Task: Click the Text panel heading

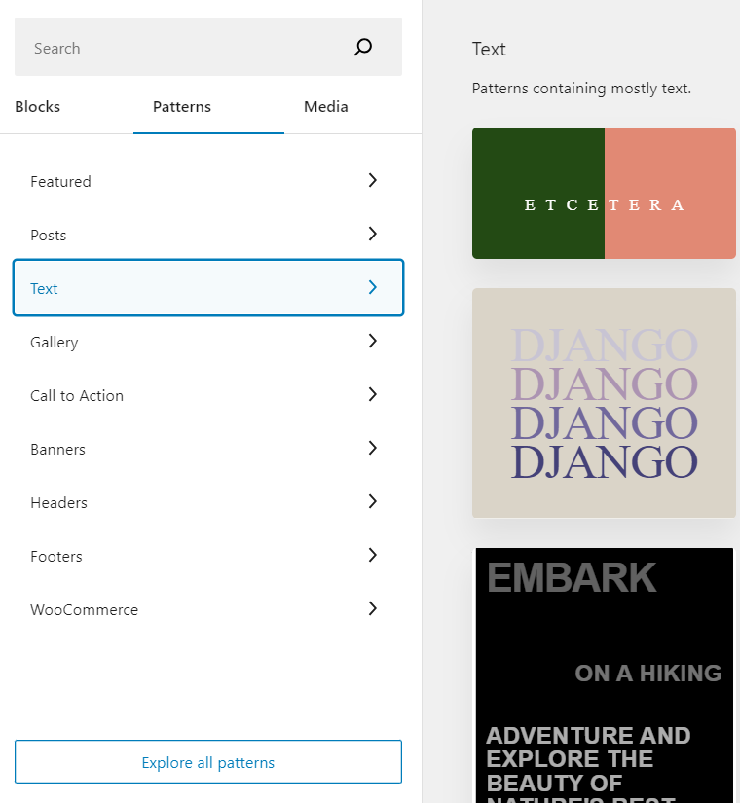Action: pos(489,50)
